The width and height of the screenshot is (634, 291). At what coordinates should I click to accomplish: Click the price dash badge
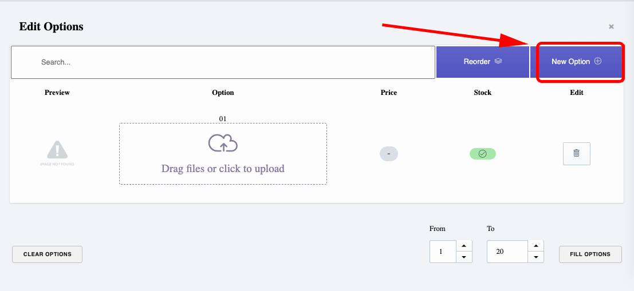(x=388, y=154)
